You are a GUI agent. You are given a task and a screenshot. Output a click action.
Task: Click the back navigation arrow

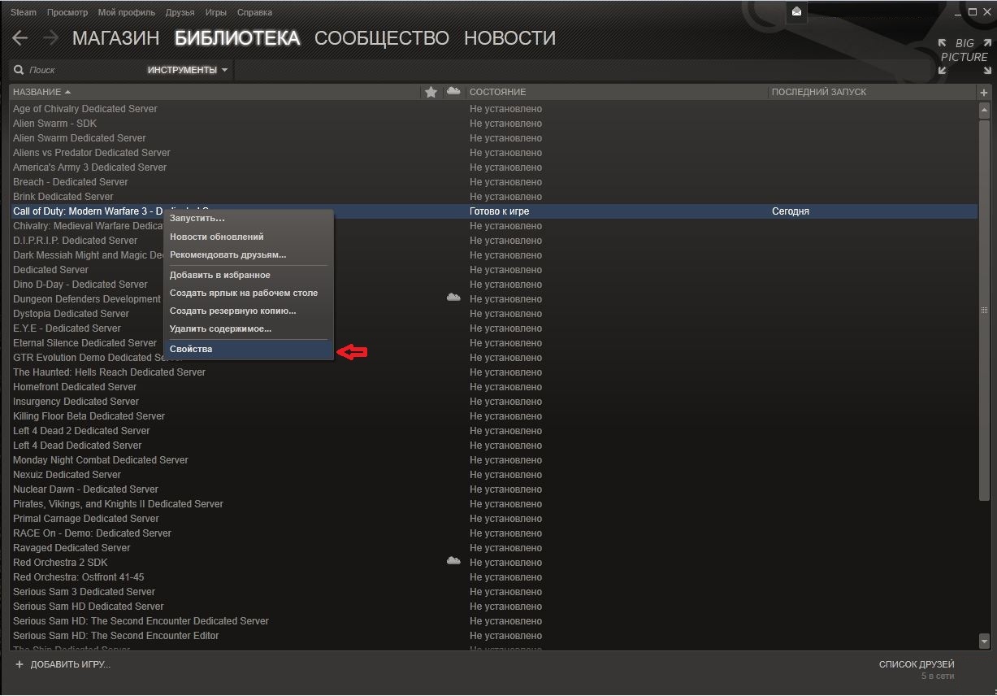(x=20, y=38)
